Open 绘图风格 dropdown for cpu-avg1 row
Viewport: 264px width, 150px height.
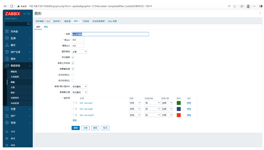152,103
